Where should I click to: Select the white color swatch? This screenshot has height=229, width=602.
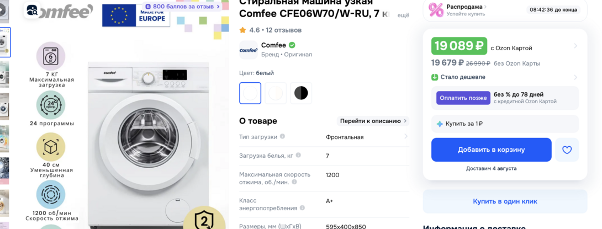pos(250,93)
